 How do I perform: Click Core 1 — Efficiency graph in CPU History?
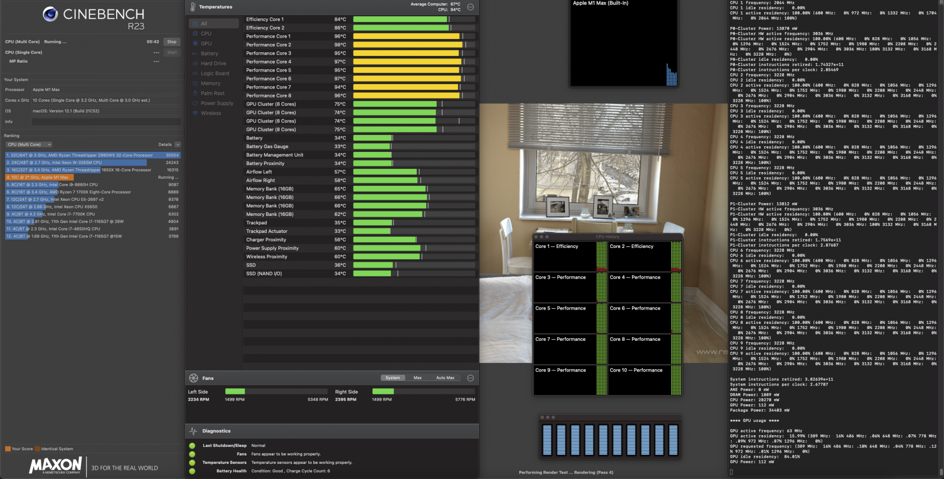point(570,256)
